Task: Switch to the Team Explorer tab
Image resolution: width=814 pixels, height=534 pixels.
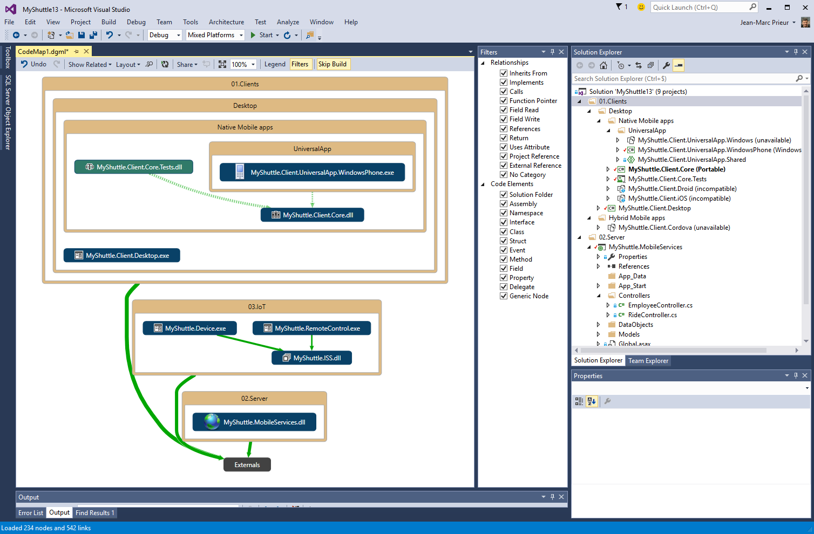Action: tap(648, 360)
